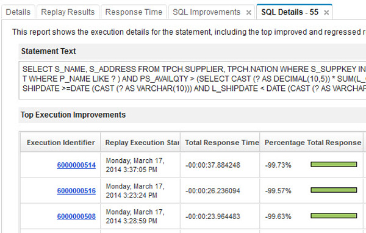
Task: Click the -99.57% green progress bar
Action: [x=334, y=190]
